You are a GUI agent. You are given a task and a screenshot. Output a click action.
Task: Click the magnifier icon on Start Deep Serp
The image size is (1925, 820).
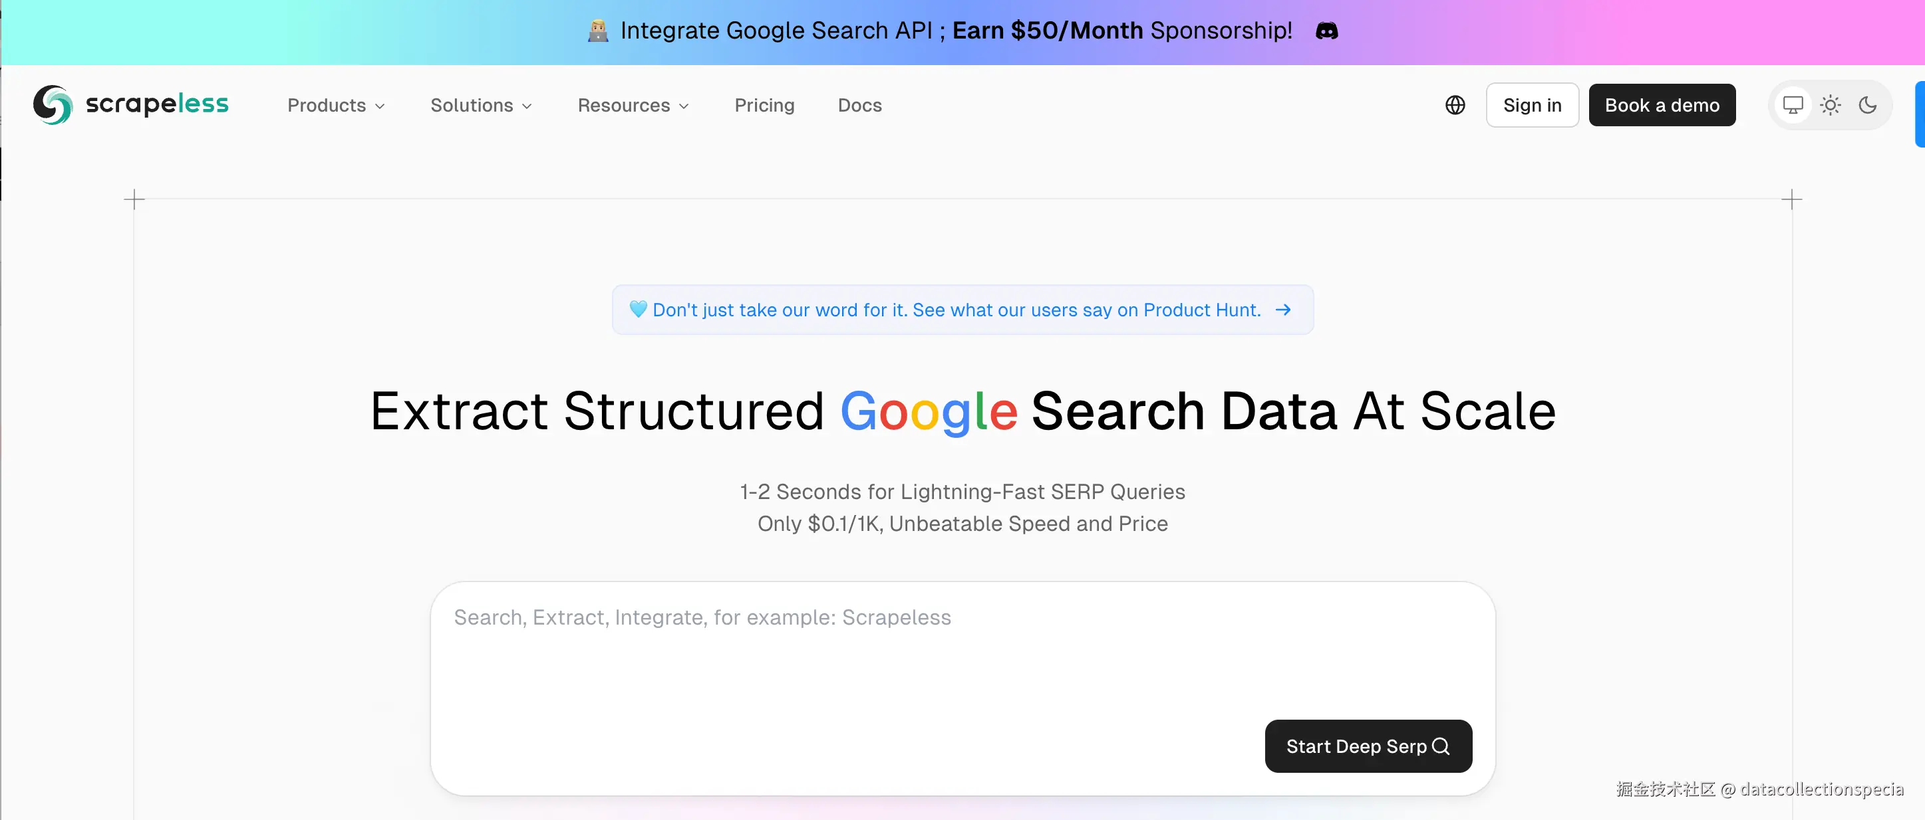[x=1440, y=746]
